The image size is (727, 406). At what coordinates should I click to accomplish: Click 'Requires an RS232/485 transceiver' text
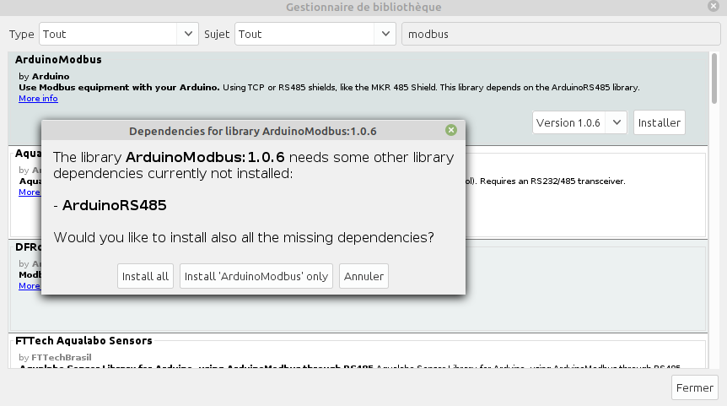click(552, 181)
